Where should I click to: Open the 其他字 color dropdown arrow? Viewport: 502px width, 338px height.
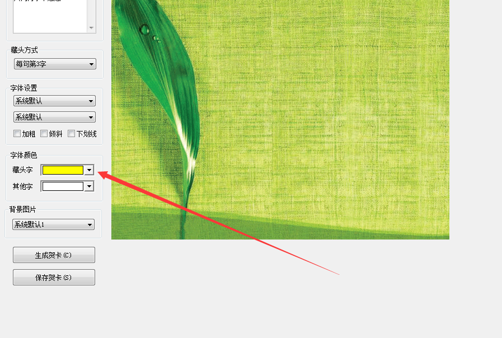90,186
